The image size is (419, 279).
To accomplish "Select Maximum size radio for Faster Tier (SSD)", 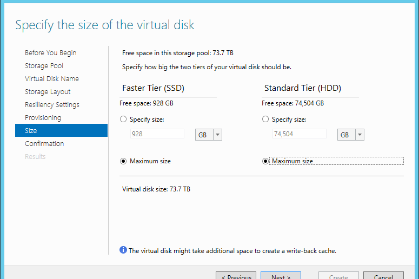I will [x=123, y=161].
